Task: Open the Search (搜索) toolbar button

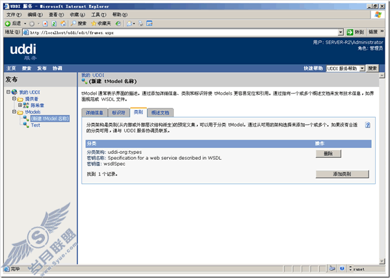Action: (x=79, y=23)
